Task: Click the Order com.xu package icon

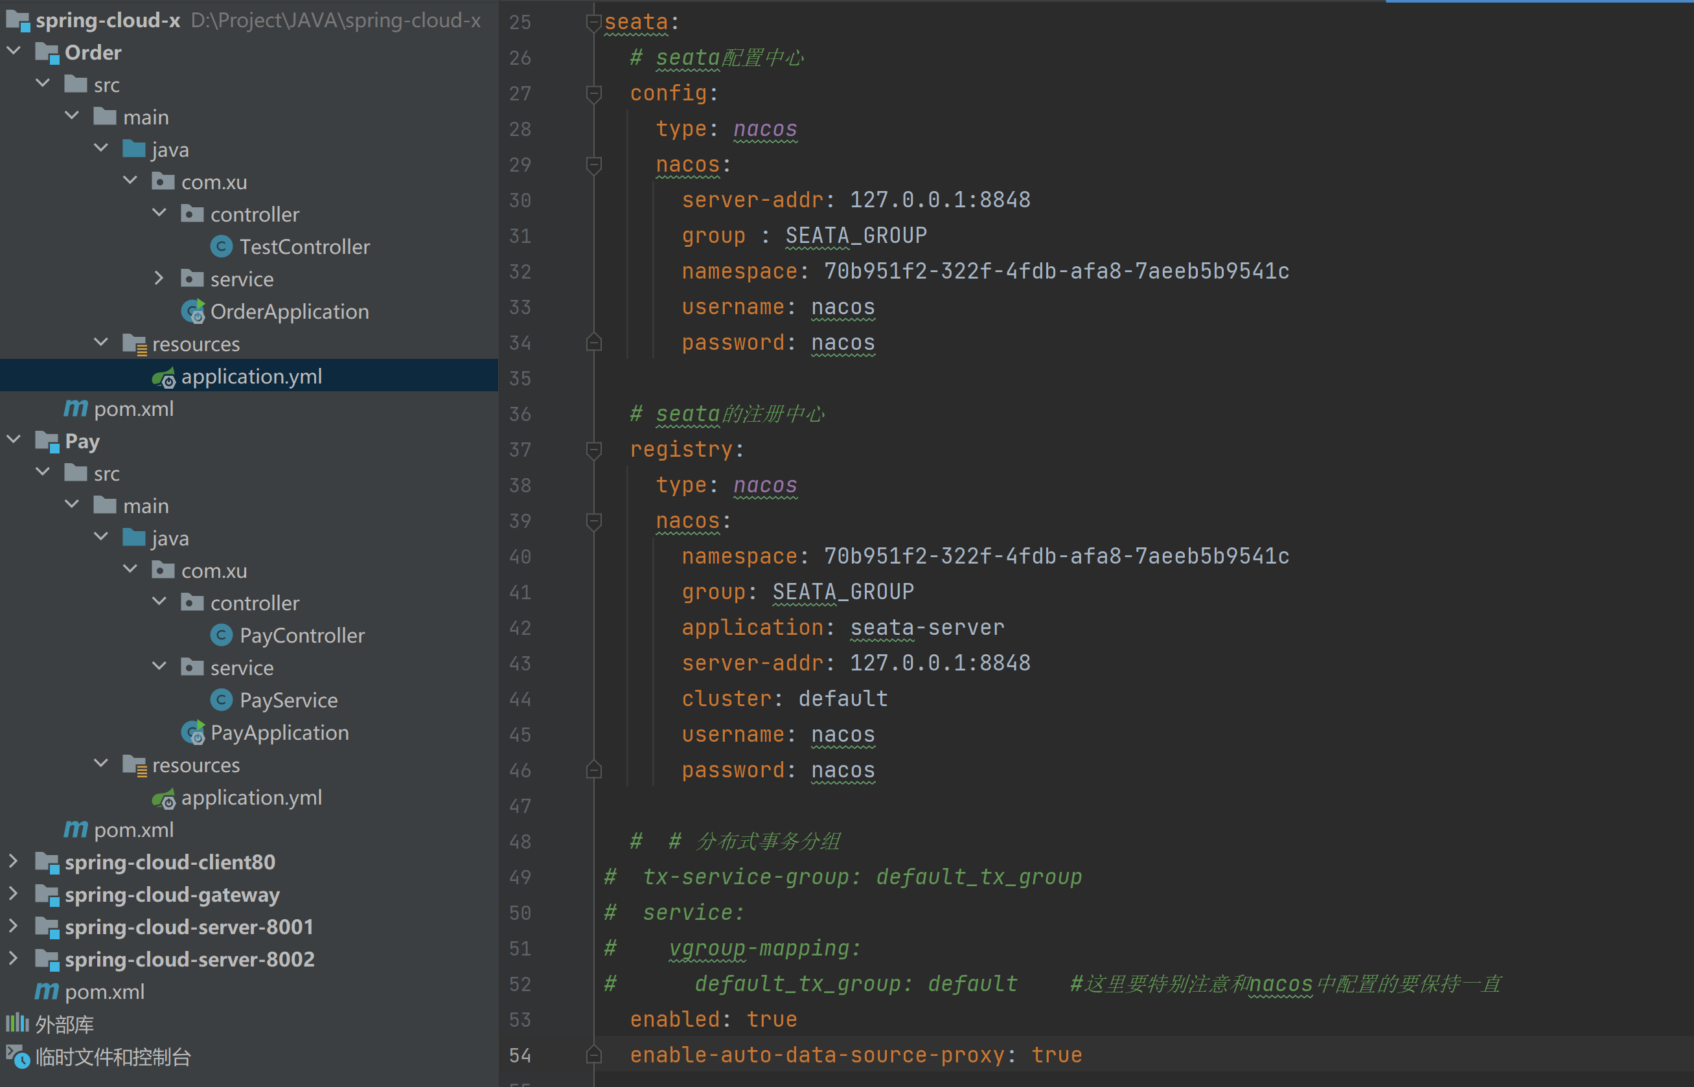Action: point(163,181)
